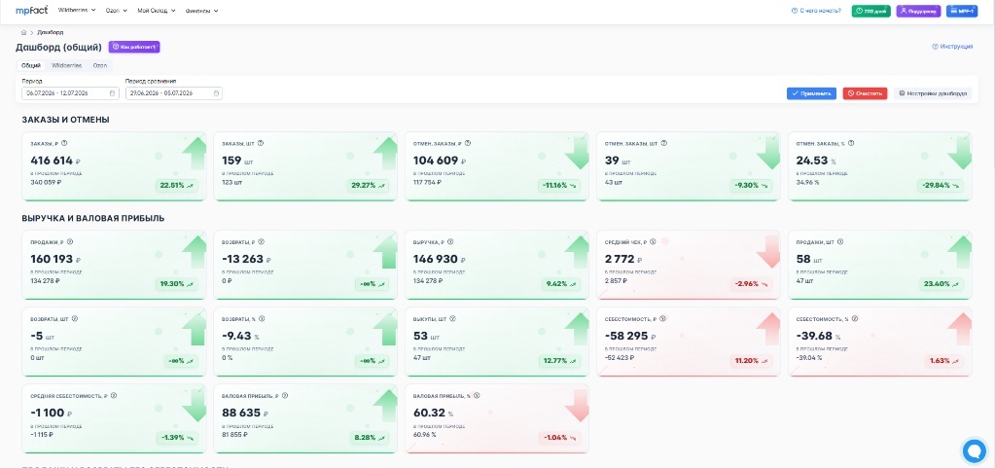Image resolution: width=995 pixels, height=468 pixels.
Task: Expand the Финансы dropdown menu
Action: click(201, 11)
